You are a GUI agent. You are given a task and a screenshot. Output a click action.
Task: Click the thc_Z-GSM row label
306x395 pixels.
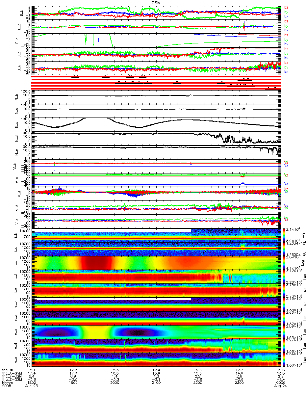pyautogui.click(x=12, y=379)
